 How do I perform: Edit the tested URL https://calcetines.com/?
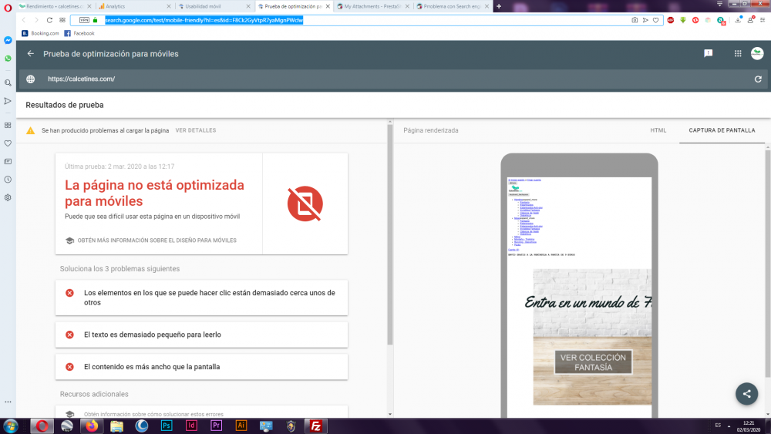81,79
